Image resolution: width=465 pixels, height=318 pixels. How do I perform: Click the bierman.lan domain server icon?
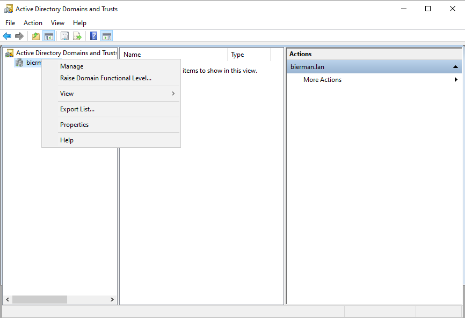(x=19, y=63)
